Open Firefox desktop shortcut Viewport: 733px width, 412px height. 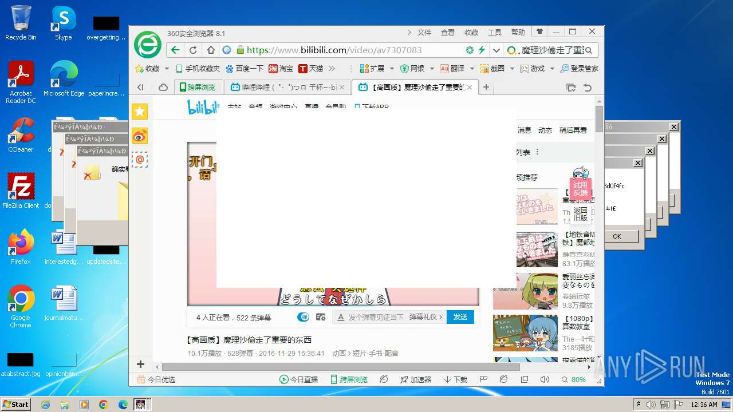click(21, 247)
